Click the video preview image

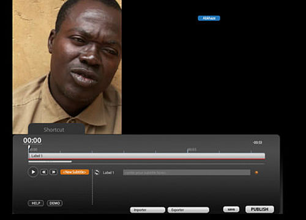(67, 67)
